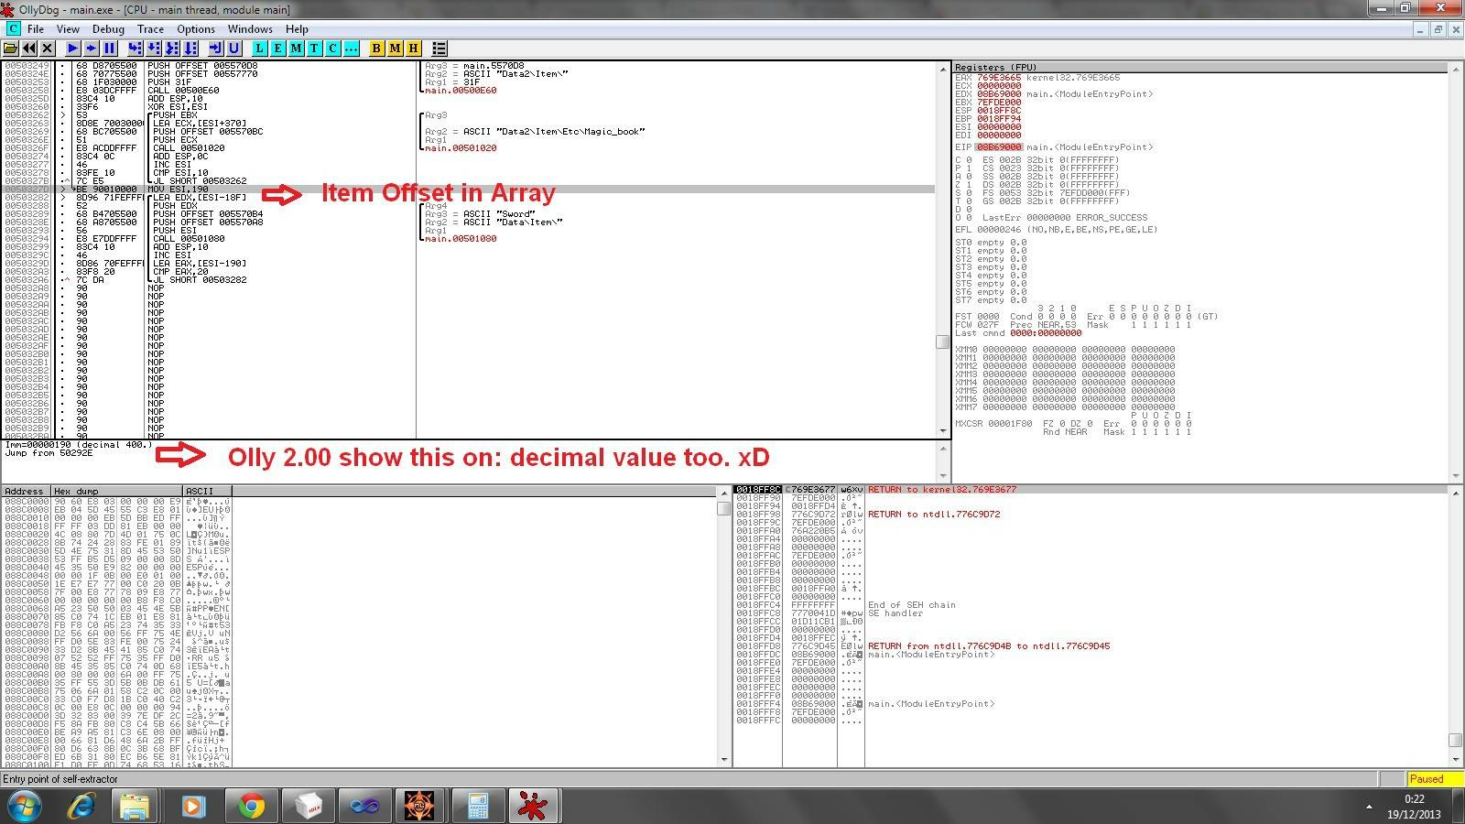Open Memory map with cyan M icon
Image resolution: width=1465 pixels, height=824 pixels.
[x=297, y=48]
